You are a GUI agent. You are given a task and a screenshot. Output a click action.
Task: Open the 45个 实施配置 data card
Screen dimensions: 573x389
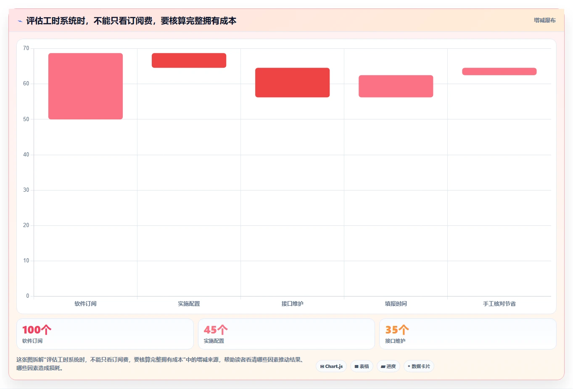286,334
